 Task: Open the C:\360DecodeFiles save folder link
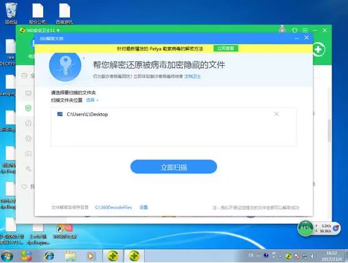(x=113, y=207)
